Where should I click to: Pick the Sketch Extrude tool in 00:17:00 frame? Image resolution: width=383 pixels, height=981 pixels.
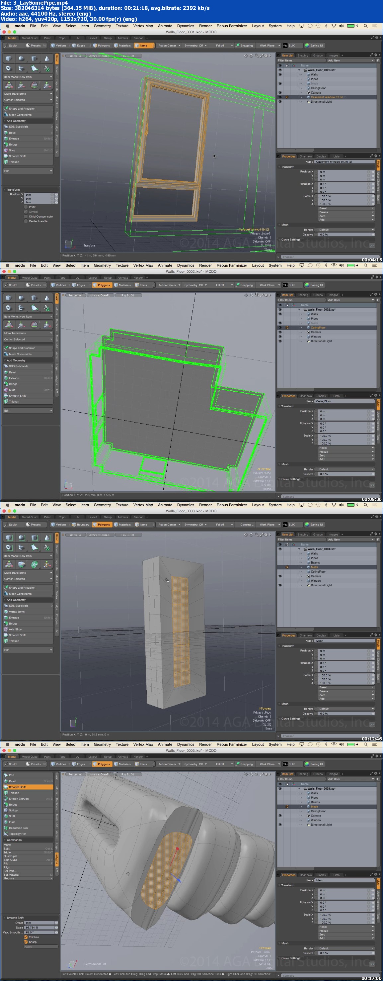coord(28,799)
